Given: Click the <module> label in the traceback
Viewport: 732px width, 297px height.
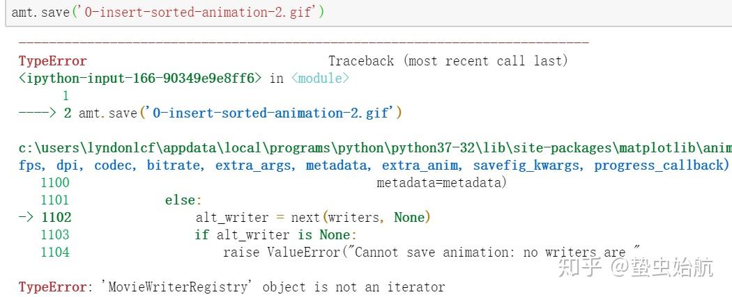Looking at the screenshot, I should coord(320,79).
